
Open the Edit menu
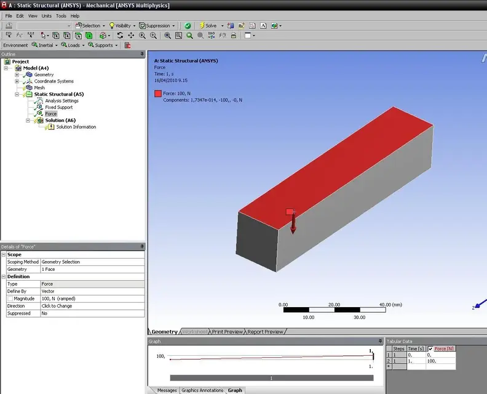(20, 16)
